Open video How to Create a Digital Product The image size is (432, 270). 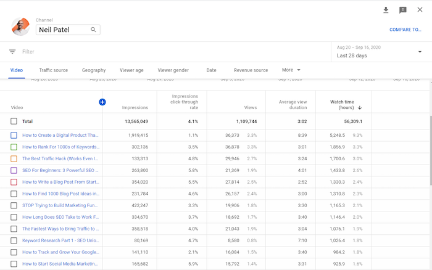tap(60, 136)
